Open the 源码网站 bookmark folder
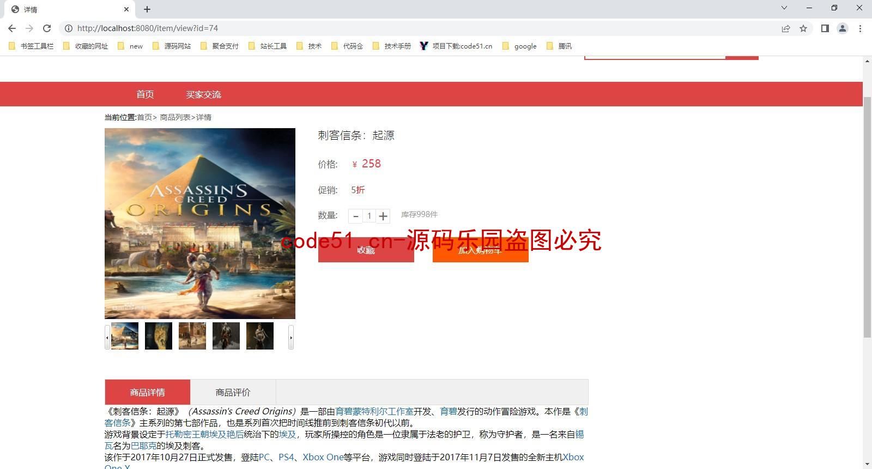Viewport: 872px width, 469px height. point(172,46)
